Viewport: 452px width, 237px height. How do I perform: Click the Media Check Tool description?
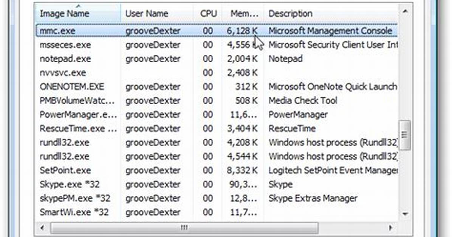tap(303, 100)
